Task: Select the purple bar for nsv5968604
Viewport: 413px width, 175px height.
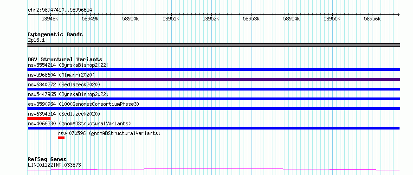Action: 213,79
